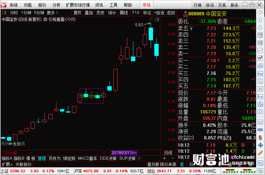Click the 管理 tab
This screenshot has height=175, width=265.
42,158
